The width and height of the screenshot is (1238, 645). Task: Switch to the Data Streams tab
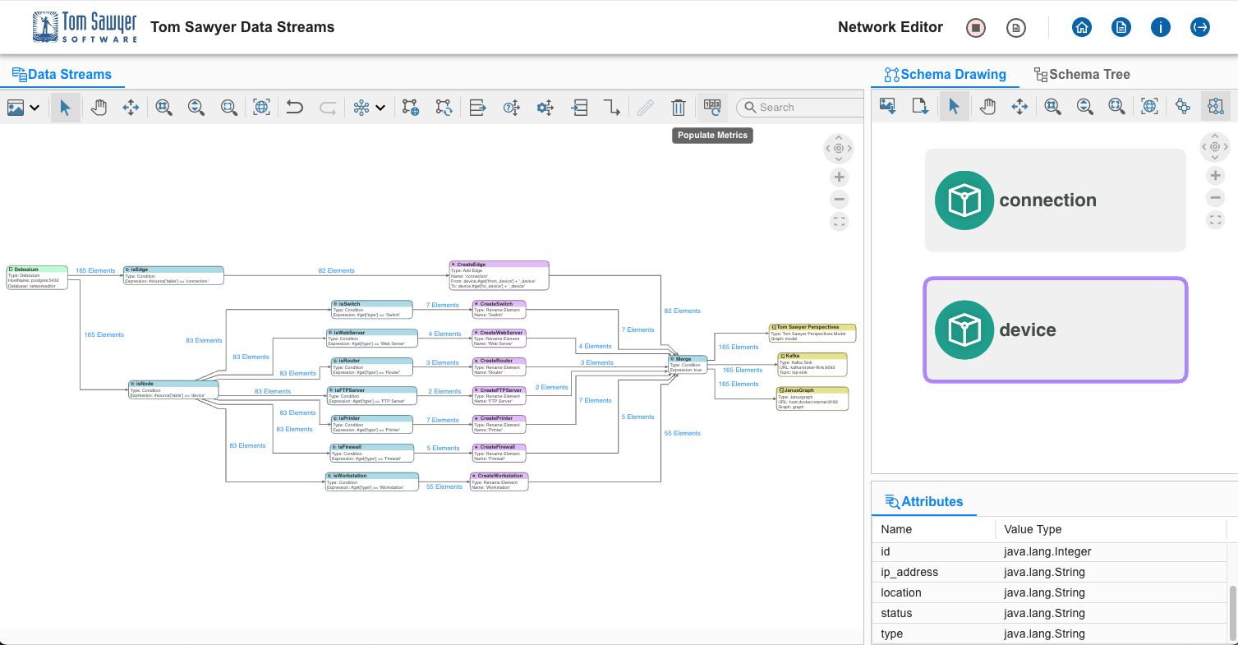click(62, 74)
